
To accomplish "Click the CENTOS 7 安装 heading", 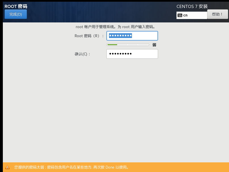I will [192, 6].
